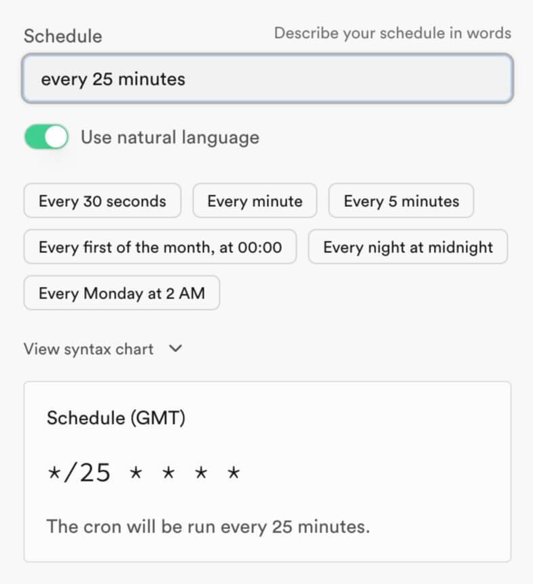The width and height of the screenshot is (533, 584).
Task: Click the last asterisk in the cron expression
Action: (234, 473)
